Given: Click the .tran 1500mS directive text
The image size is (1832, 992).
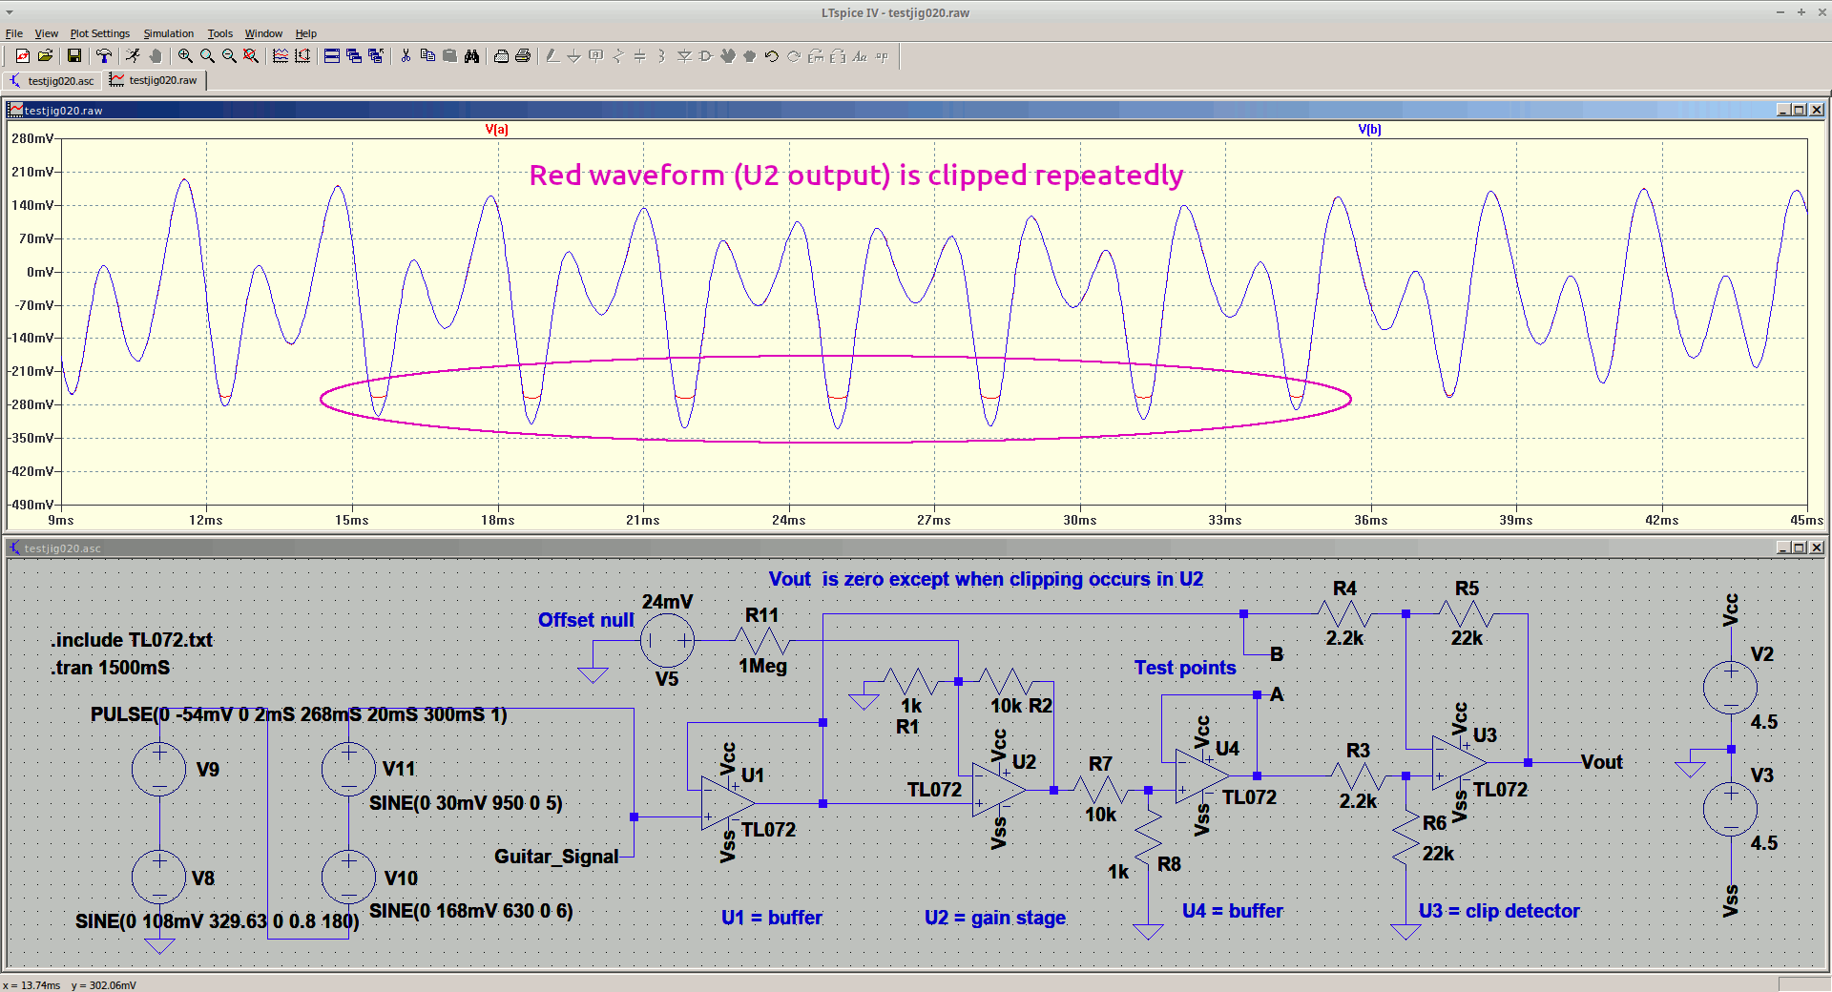Looking at the screenshot, I should [x=111, y=668].
